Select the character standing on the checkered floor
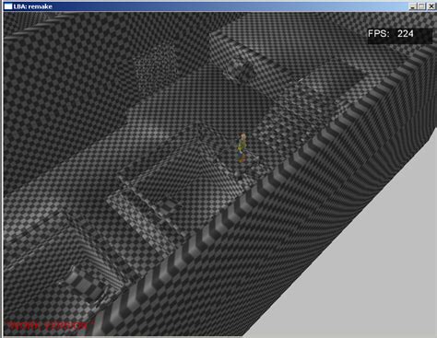Viewport: 437px width, 338px height. [x=242, y=147]
